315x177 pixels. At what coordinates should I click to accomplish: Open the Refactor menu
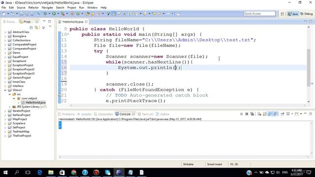tap(33, 8)
